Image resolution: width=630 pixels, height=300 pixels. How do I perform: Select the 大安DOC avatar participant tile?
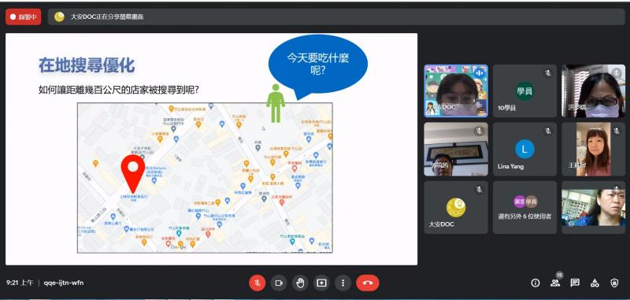456,207
